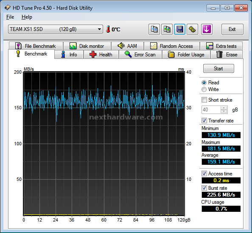Click the copy screenshot to clipboard icon
Viewport: 252px width, 233px height.
point(167,29)
